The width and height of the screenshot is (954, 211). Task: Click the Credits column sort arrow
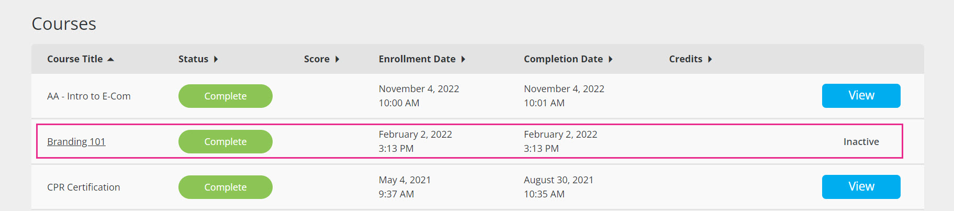[x=710, y=59]
